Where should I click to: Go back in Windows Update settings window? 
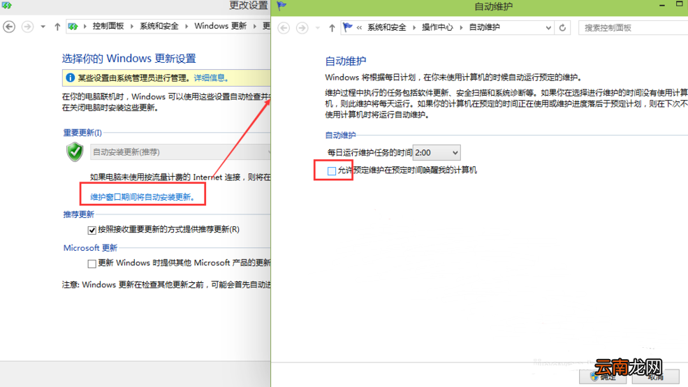9,27
